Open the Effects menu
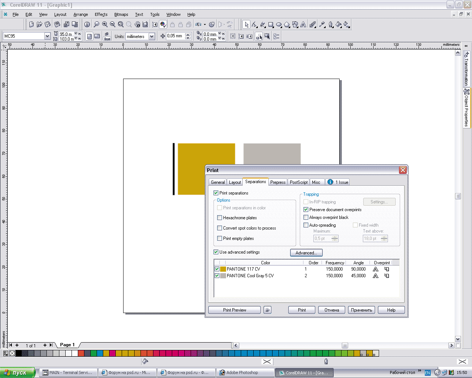 (x=101, y=14)
